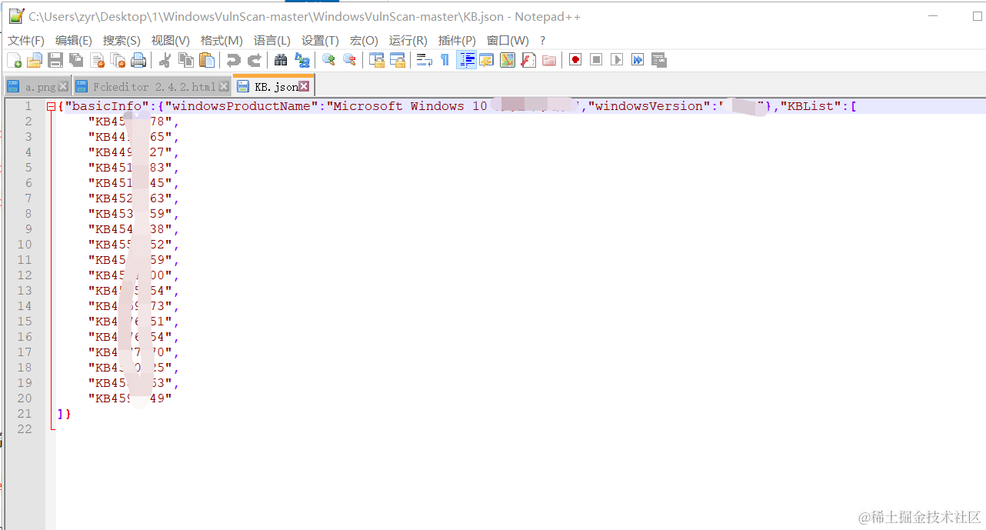
Task: Click the Copy toolbar icon
Action: pyautogui.click(x=185, y=60)
